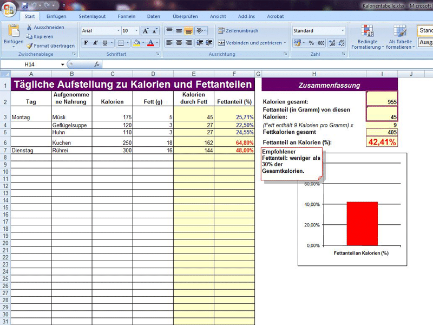Select the Format übertragen brush
Screen dimensions: 433x325
[30, 46]
